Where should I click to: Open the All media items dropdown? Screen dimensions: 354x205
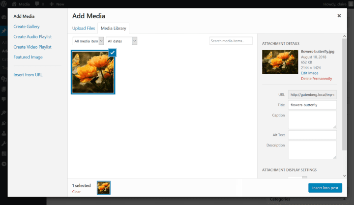coord(88,41)
